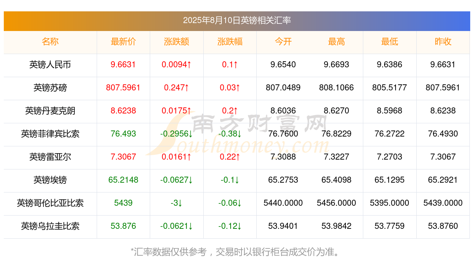474x264 pixels.
Task: Select the 英镑乌拉圭比索 row name
Action: coord(50,226)
